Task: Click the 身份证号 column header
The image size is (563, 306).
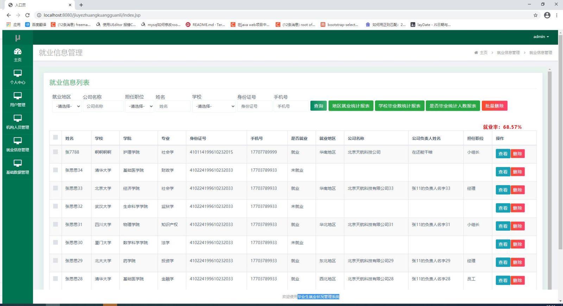Action: point(198,138)
